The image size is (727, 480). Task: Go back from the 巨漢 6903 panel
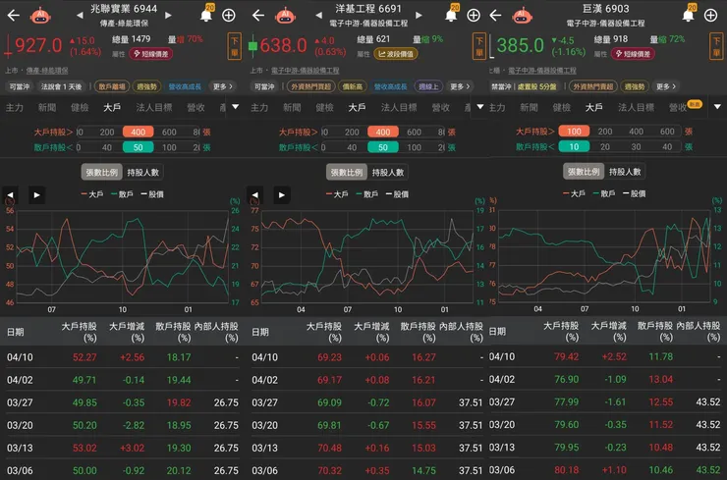pos(496,16)
